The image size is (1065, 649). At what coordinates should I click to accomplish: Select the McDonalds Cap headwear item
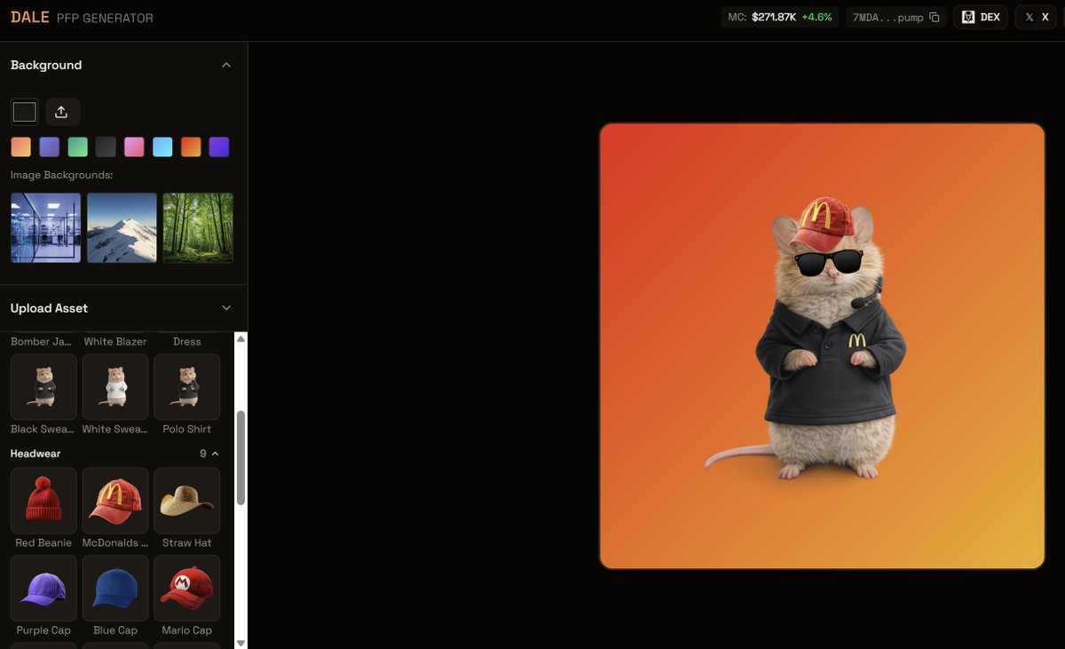click(114, 499)
